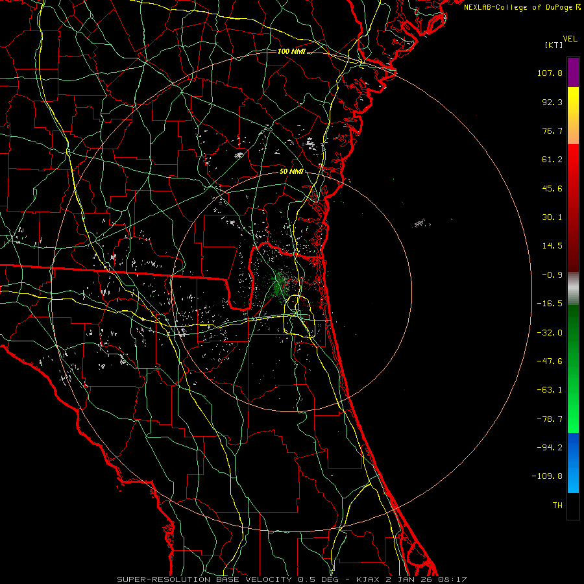Click the VEL legend heading
584x584 pixels.
(570, 39)
